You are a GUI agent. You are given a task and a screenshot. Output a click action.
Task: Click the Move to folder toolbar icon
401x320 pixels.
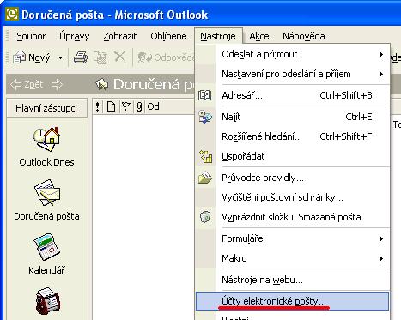pyautogui.click(x=100, y=57)
